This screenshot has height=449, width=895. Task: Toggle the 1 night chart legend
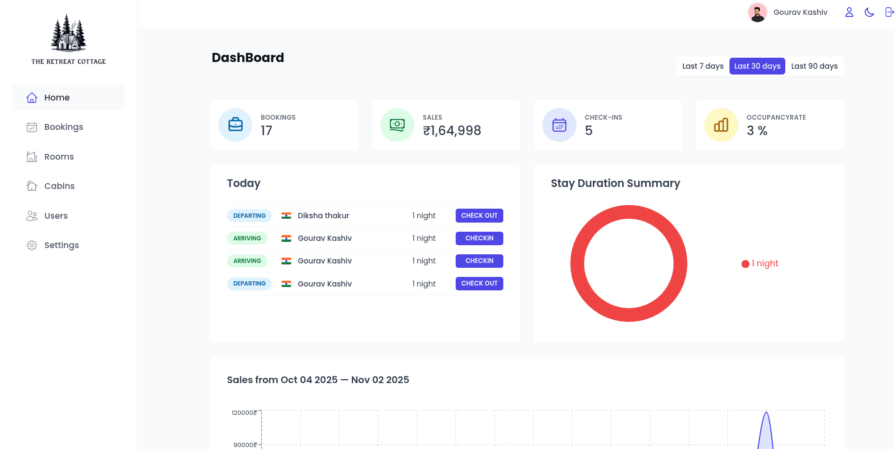click(759, 263)
